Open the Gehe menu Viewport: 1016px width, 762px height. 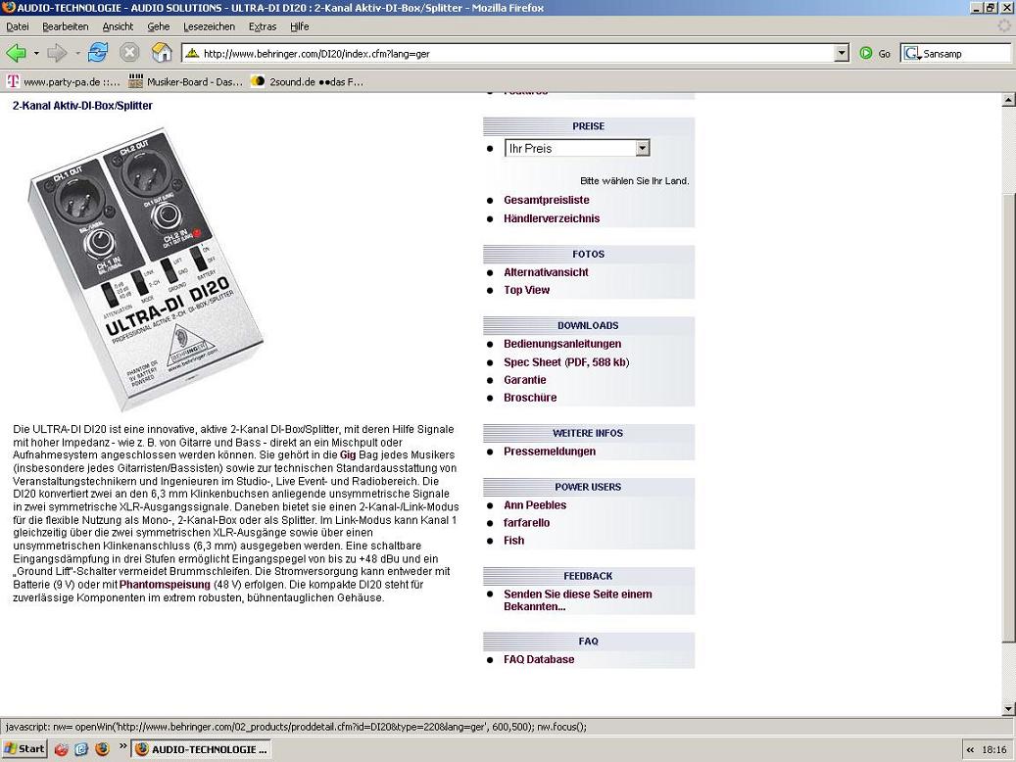click(x=158, y=26)
